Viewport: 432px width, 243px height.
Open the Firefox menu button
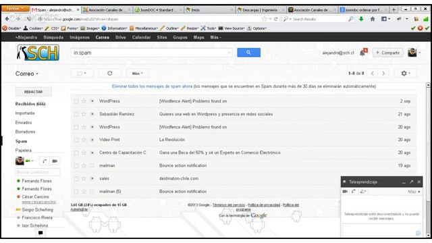15,9
